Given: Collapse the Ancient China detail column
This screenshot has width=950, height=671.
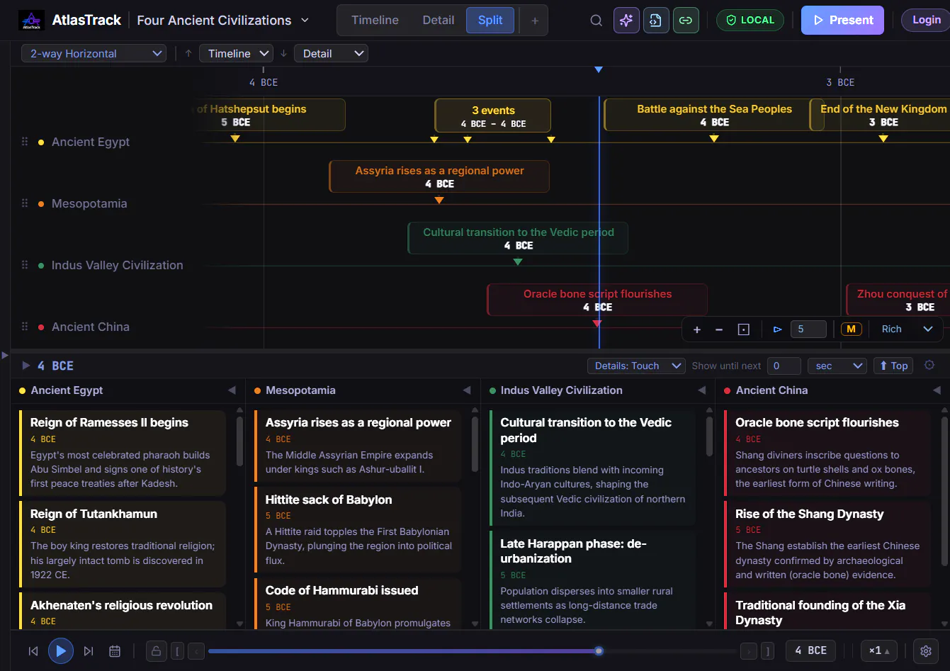Looking at the screenshot, I should click(x=937, y=390).
